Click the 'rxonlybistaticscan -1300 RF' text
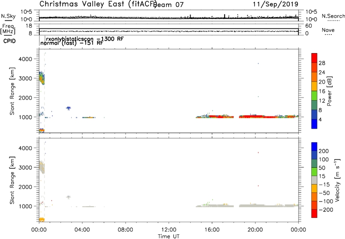 click(x=85, y=39)
